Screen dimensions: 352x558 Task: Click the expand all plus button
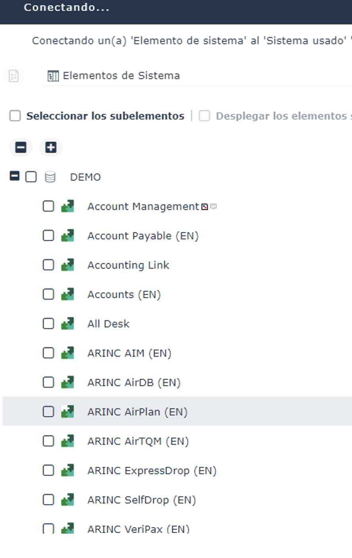[x=51, y=148]
